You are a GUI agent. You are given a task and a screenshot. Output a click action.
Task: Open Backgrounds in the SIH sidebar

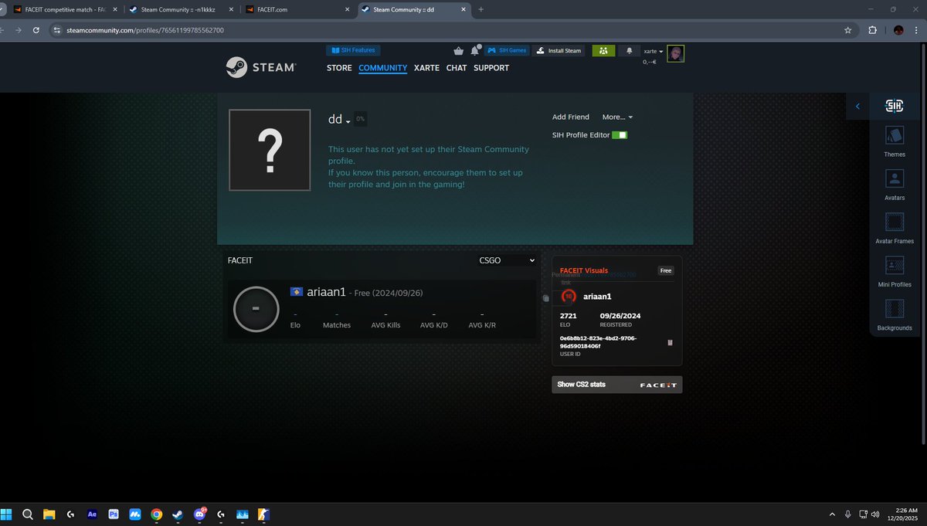[895, 314]
